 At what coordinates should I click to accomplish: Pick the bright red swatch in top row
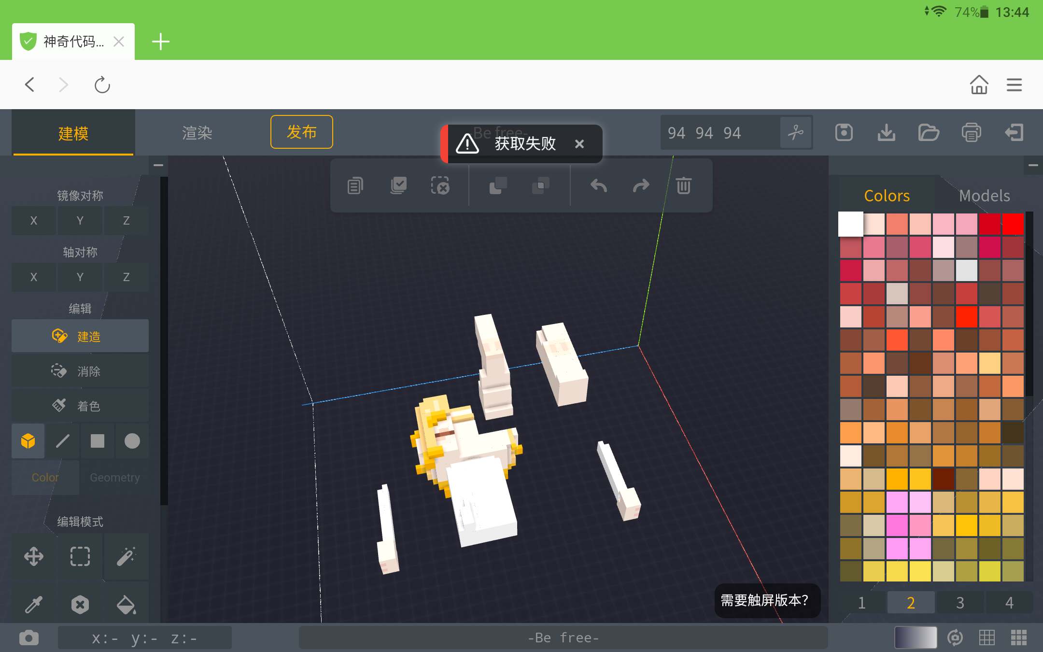tap(1013, 224)
